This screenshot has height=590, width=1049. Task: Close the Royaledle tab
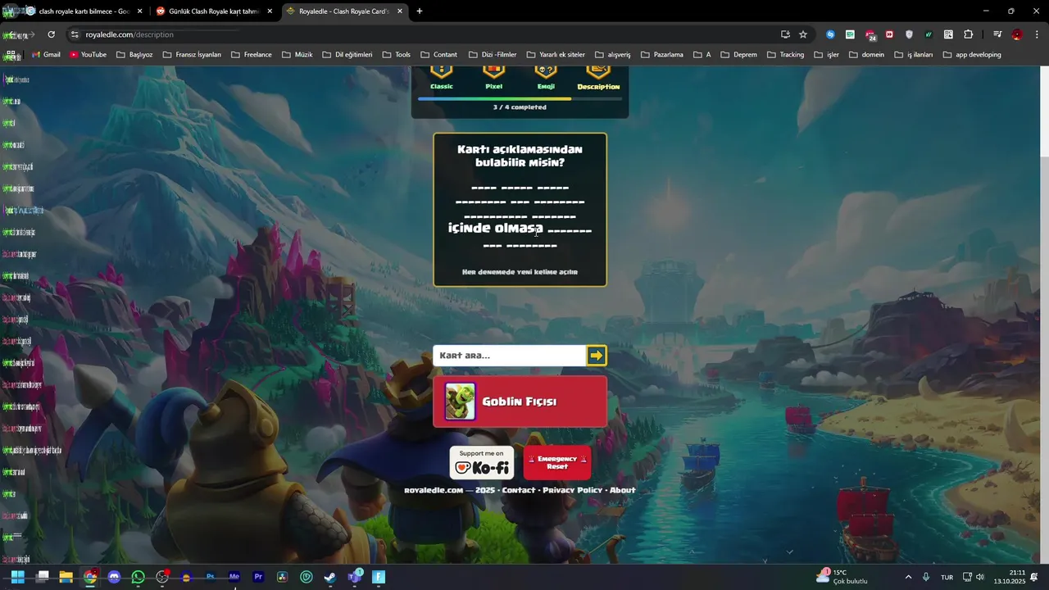[399, 11]
